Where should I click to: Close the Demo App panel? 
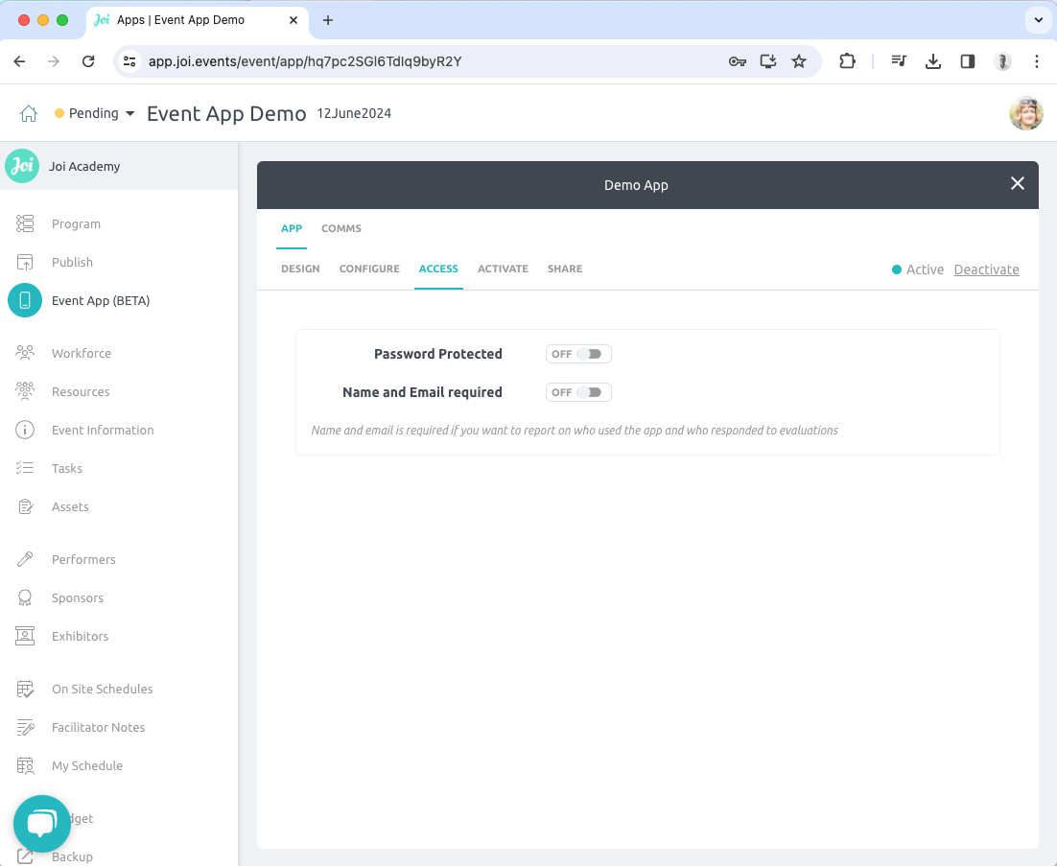tap(1018, 183)
